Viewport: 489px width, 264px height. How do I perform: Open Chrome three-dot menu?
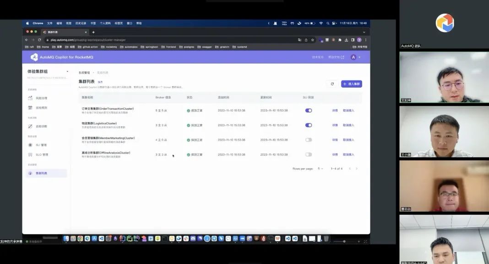point(365,40)
